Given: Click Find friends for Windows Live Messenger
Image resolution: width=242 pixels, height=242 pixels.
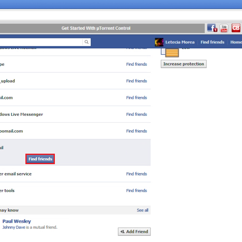Looking at the screenshot, I should (x=136, y=114).
